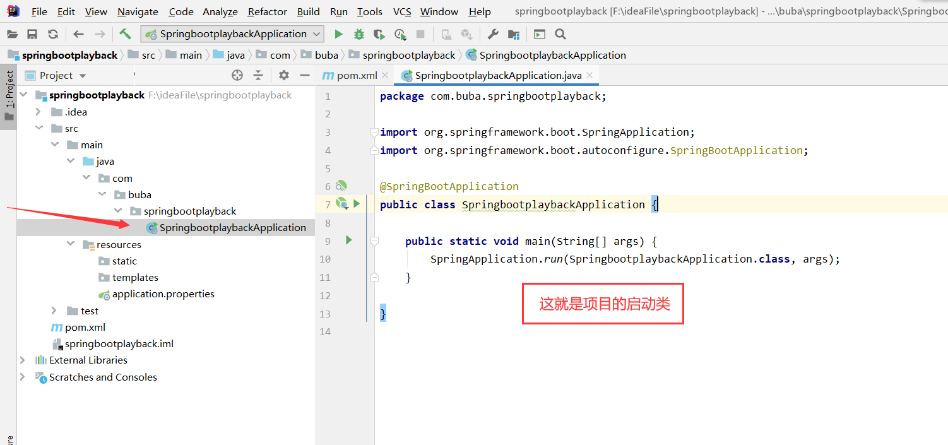This screenshot has width=948, height=445.
Task: Click the java breadcrumb in navigation bar
Action: (229, 56)
